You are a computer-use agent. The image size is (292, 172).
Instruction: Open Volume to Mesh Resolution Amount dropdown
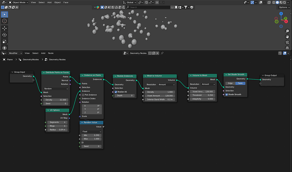208,84
